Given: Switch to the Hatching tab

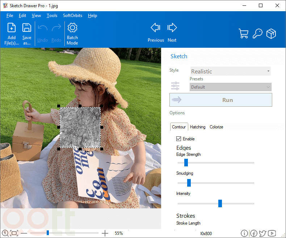Looking at the screenshot, I should coord(198,127).
